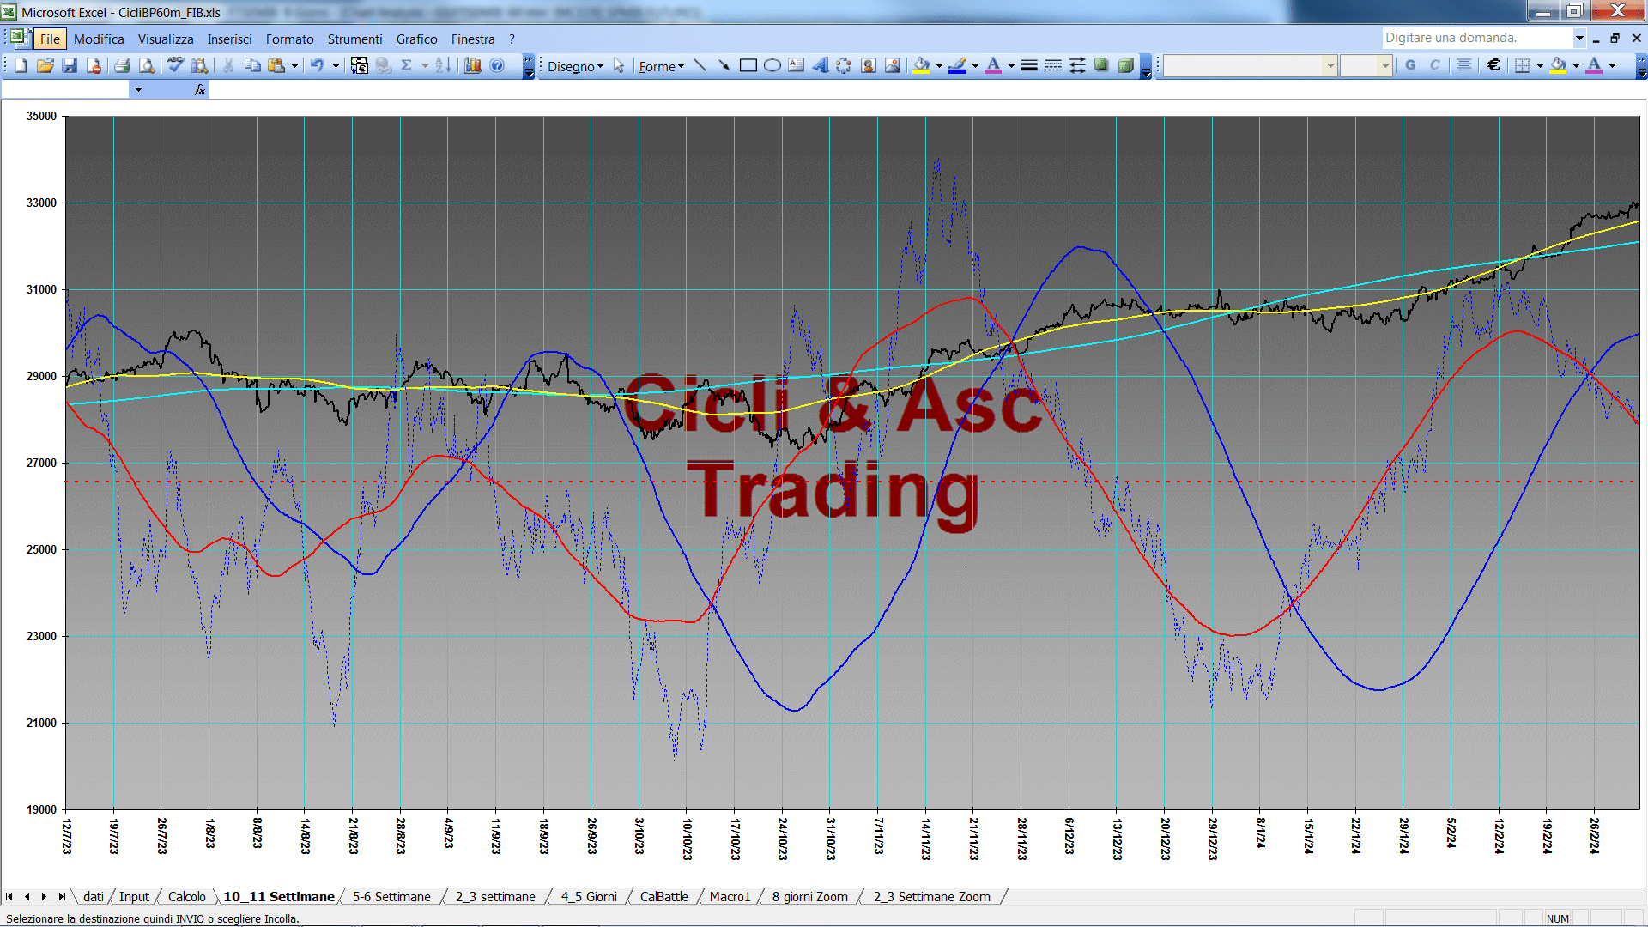Expand the help question box dropdown
The height and width of the screenshot is (927, 1648).
tap(1579, 38)
